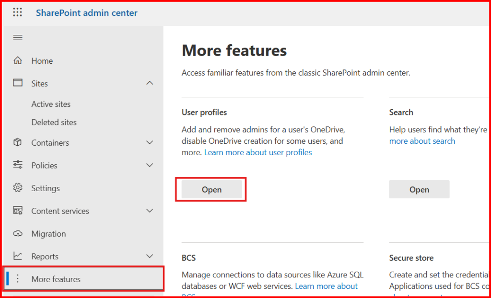Select the Content services icon
Viewport: 491px width, 298px height.
(18, 211)
